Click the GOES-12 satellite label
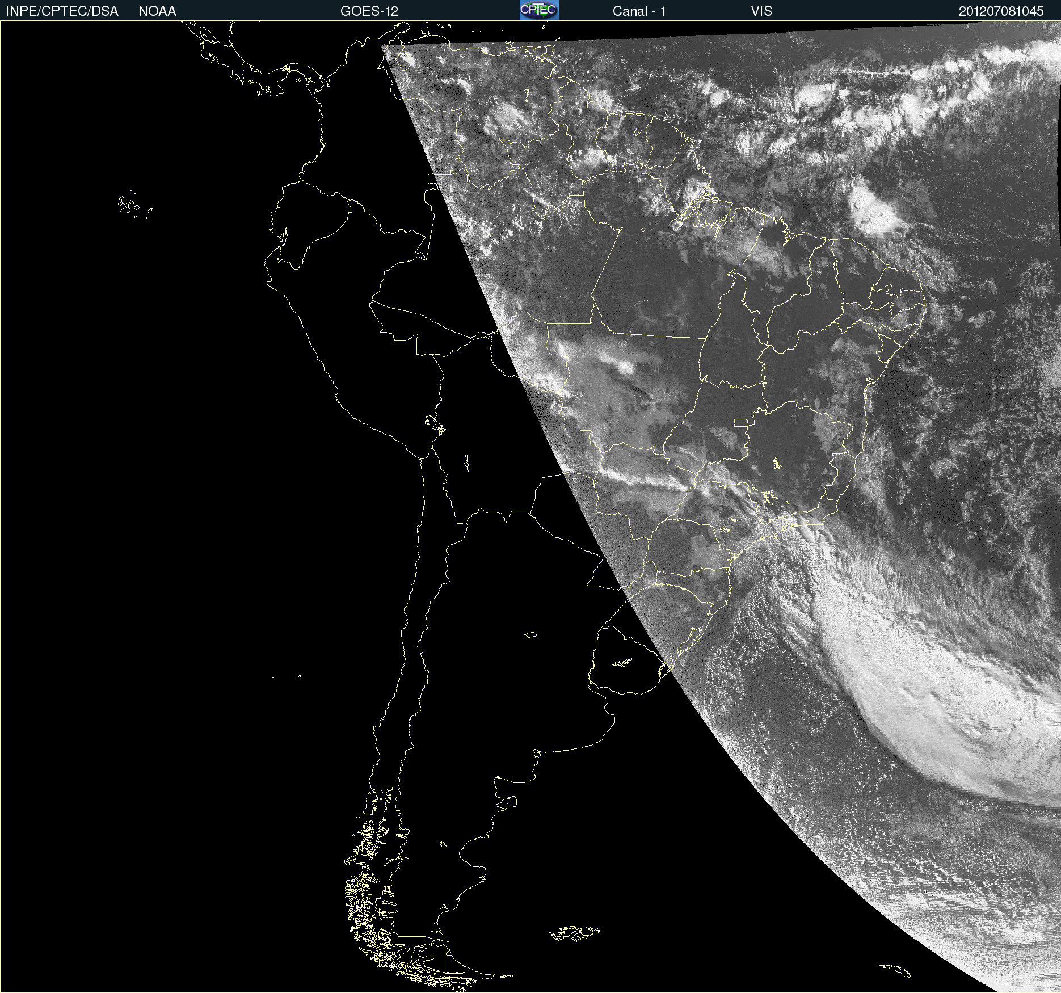The image size is (1061, 993). pos(369,11)
